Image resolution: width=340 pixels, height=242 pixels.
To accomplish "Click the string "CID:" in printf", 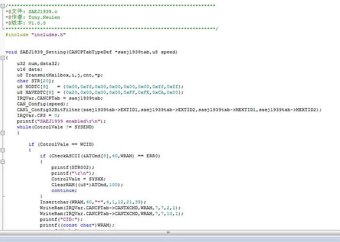I will tap(68, 220).
